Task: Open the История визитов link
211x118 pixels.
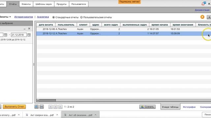Action: (23, 17)
